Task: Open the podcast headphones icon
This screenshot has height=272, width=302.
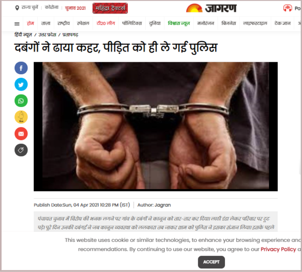Action: point(287,8)
